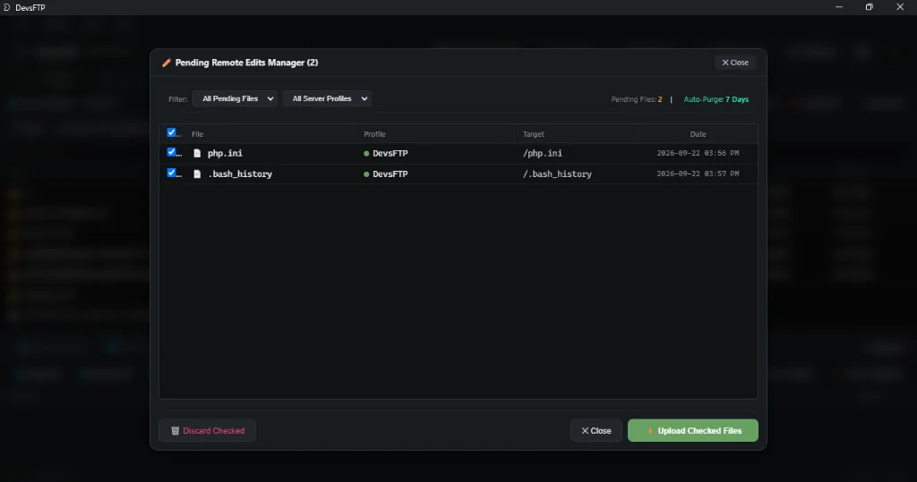Click the /php.ini target path

coord(542,153)
